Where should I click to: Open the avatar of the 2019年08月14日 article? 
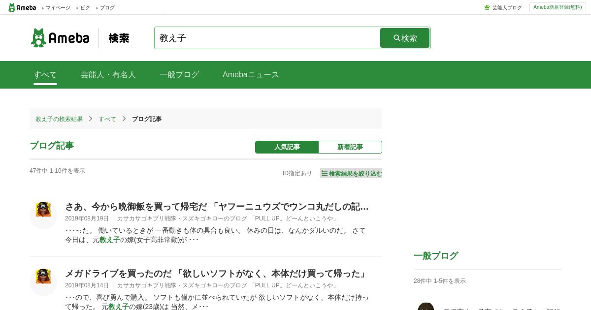click(x=43, y=281)
